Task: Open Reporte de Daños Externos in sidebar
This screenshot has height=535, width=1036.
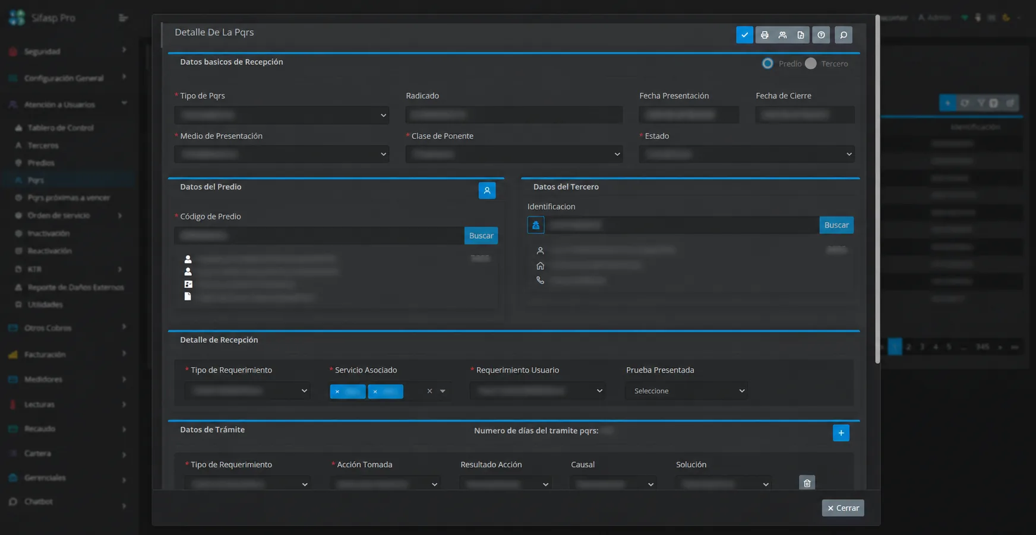Action: [75, 287]
